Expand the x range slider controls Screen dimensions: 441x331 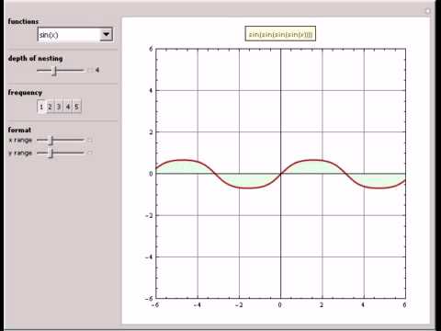pyautogui.click(x=90, y=140)
